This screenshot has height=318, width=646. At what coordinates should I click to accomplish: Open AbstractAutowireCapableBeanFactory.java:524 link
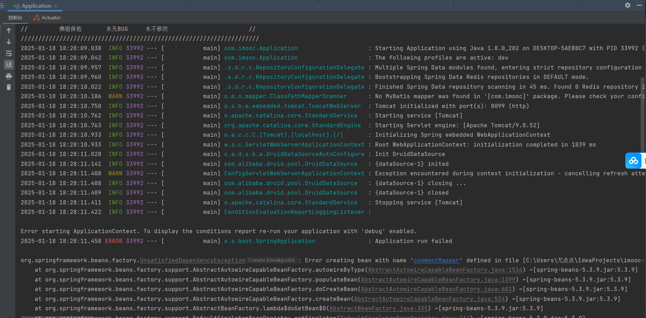click(x=429, y=299)
